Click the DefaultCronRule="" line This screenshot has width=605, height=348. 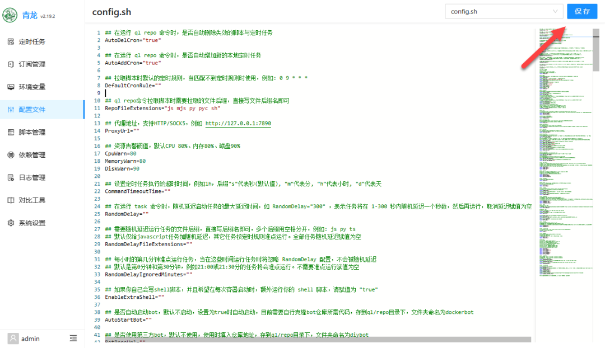[133, 86]
